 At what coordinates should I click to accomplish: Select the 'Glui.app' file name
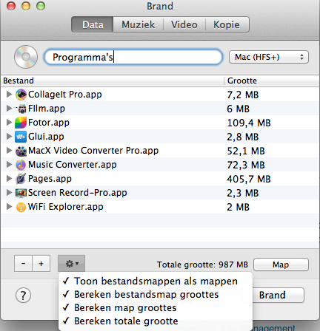point(46,137)
